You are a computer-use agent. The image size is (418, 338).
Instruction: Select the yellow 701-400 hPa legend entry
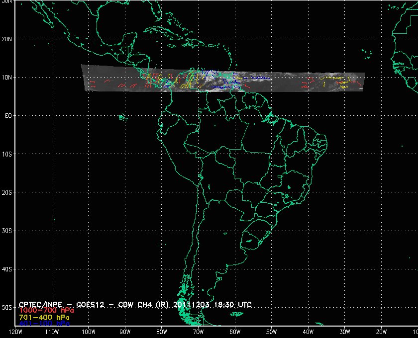click(x=44, y=318)
